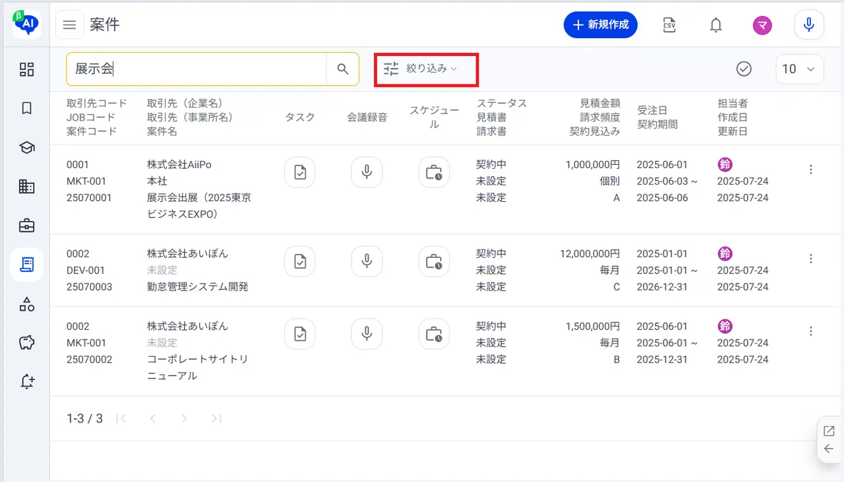Open the dashboard grid icon in sidebar

[26, 69]
